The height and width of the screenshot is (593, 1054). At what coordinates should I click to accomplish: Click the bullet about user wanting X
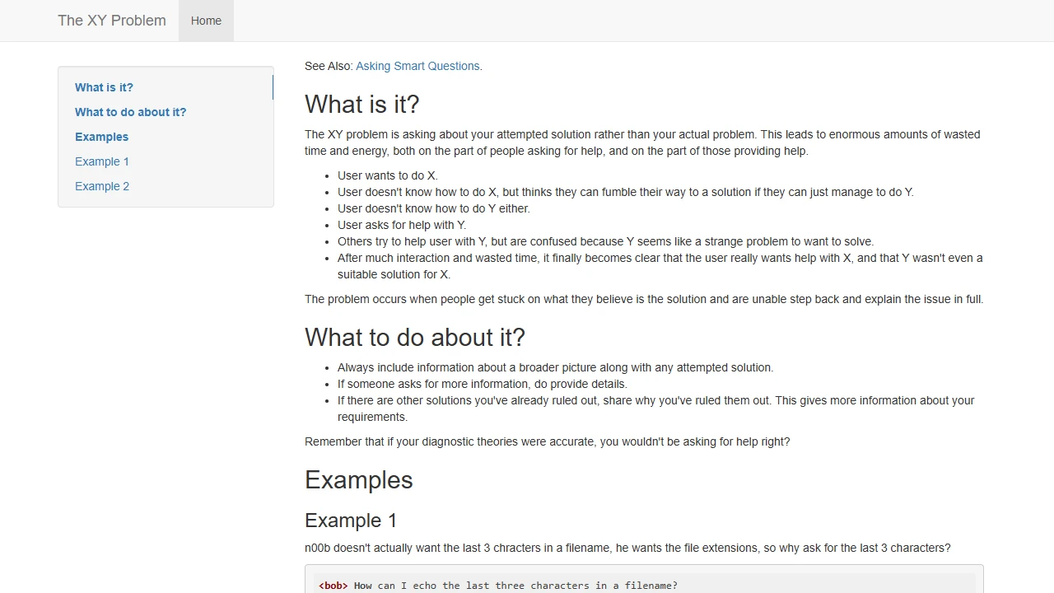tap(387, 175)
